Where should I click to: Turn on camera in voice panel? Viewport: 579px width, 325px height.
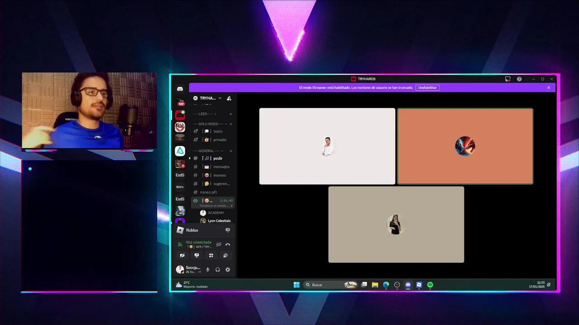[x=182, y=255]
